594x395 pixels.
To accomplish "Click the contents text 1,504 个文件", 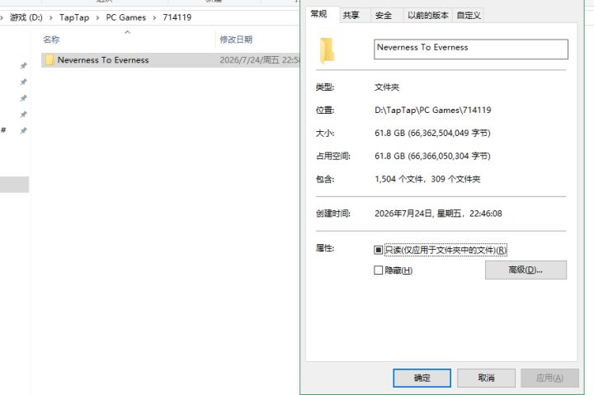I will tap(399, 179).
